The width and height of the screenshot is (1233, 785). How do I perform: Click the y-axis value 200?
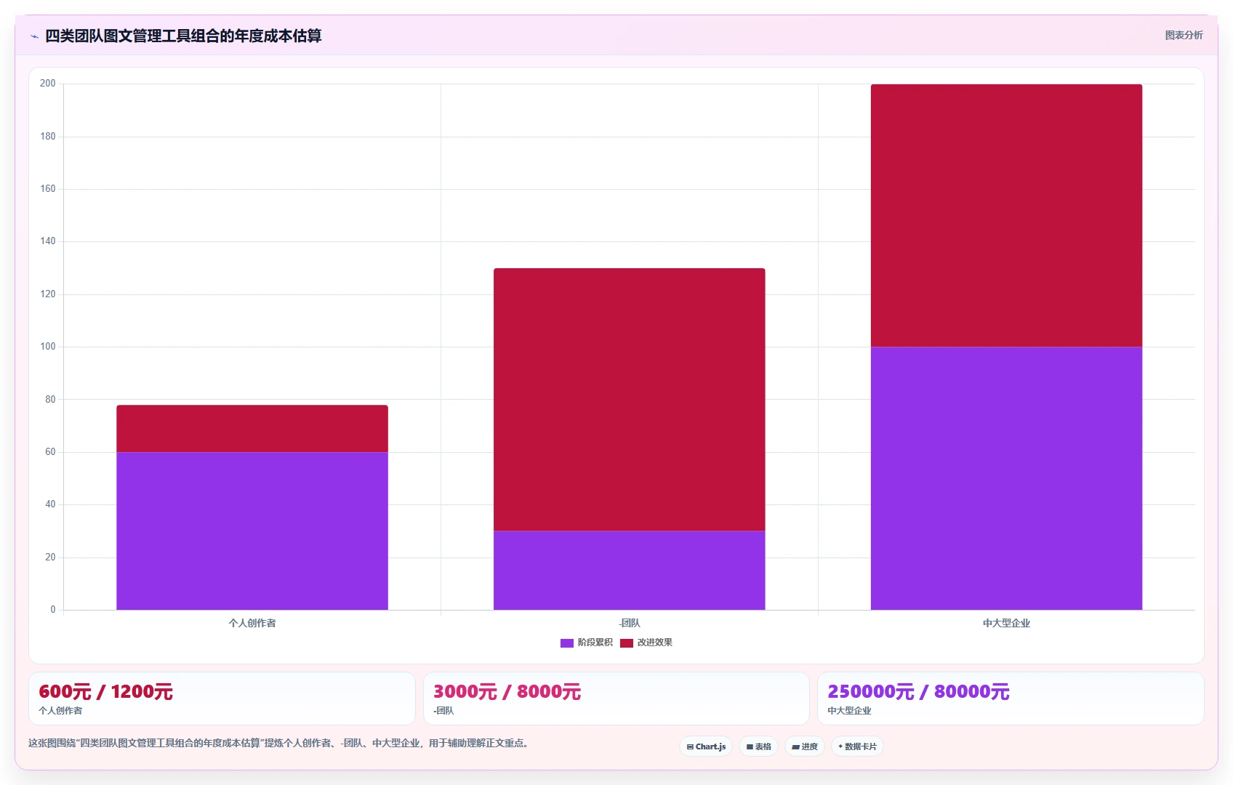tap(47, 84)
